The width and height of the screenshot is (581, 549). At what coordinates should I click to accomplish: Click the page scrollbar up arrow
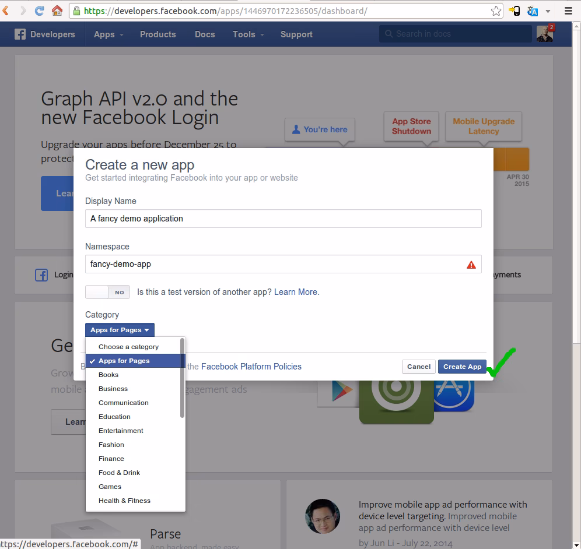576,26
